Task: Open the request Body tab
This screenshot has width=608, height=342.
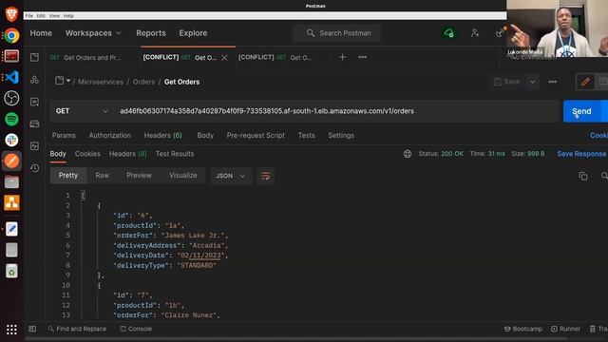Action: [x=205, y=135]
